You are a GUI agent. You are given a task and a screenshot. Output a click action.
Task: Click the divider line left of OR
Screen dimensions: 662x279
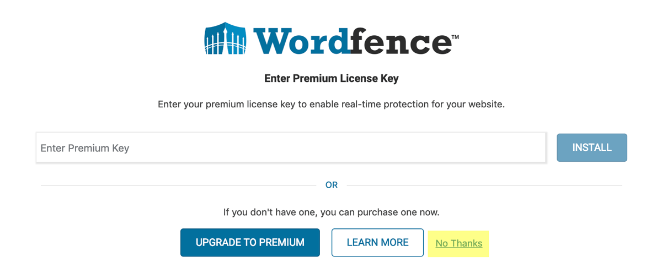pos(178,185)
